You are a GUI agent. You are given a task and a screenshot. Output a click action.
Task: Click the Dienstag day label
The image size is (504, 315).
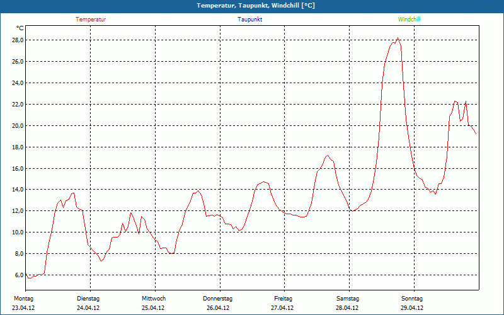(88, 299)
